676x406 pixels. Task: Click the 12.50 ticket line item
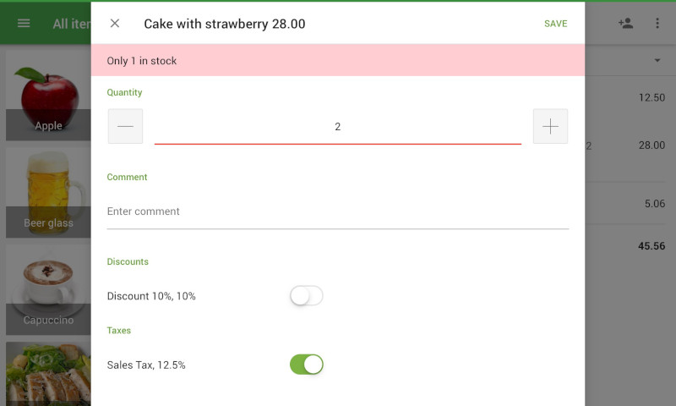630,98
